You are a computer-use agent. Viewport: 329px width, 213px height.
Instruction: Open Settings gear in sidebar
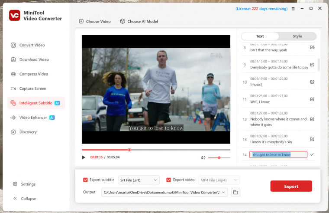coord(15,184)
